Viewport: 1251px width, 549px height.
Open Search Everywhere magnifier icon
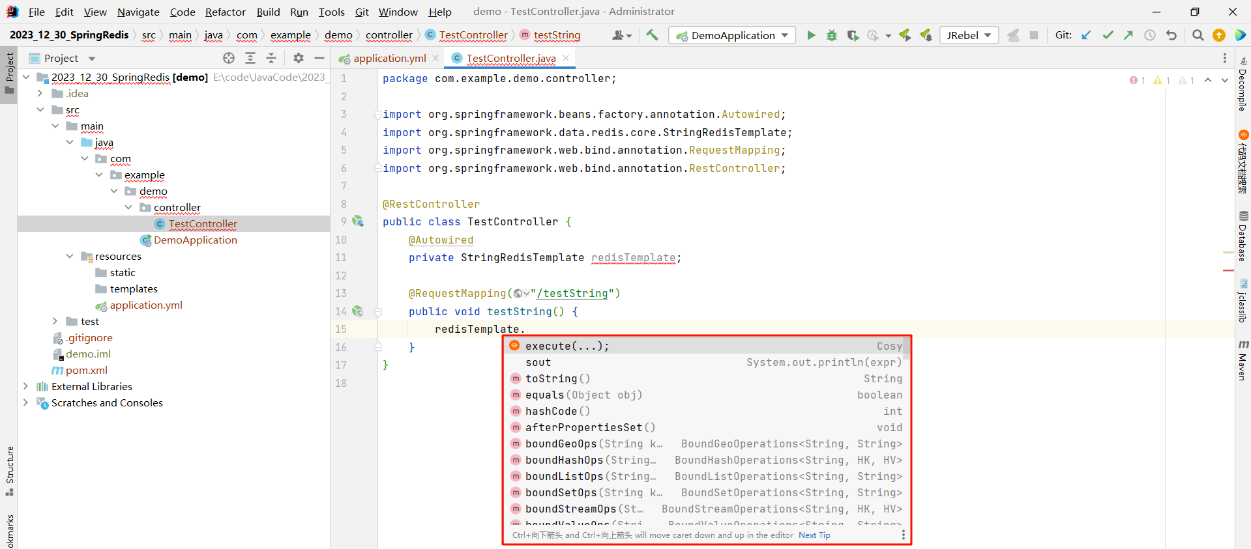(1198, 35)
